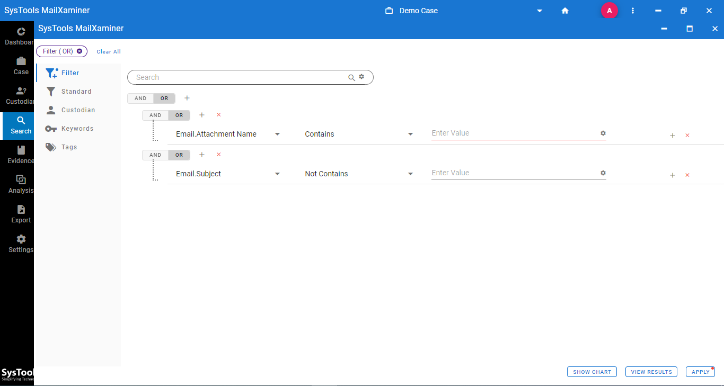Click the View Results button
Image resolution: width=724 pixels, height=386 pixels.
pos(651,372)
